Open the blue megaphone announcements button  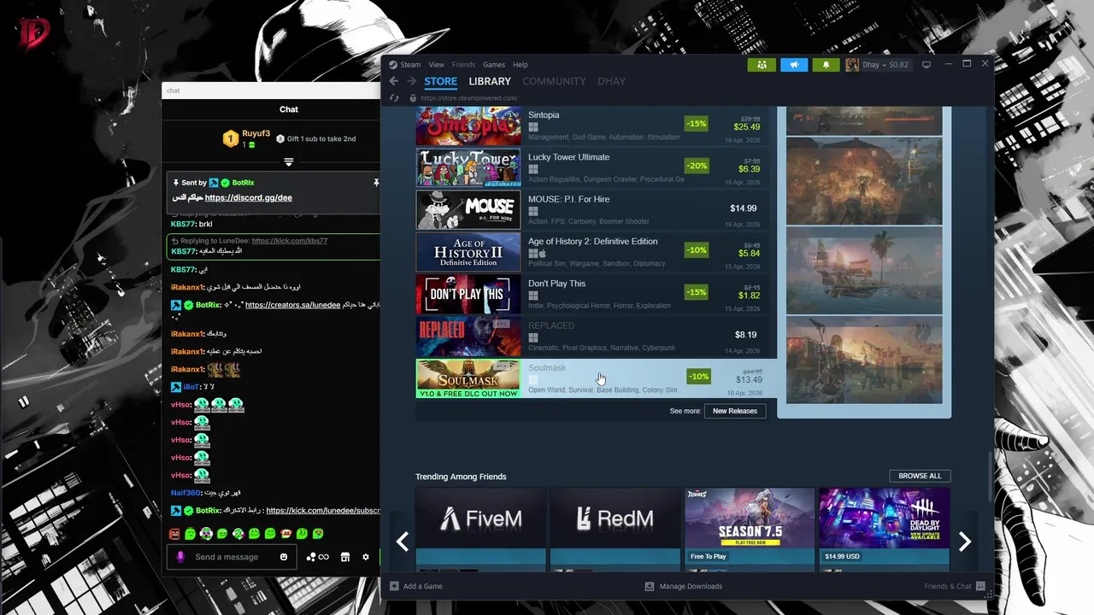tap(794, 65)
